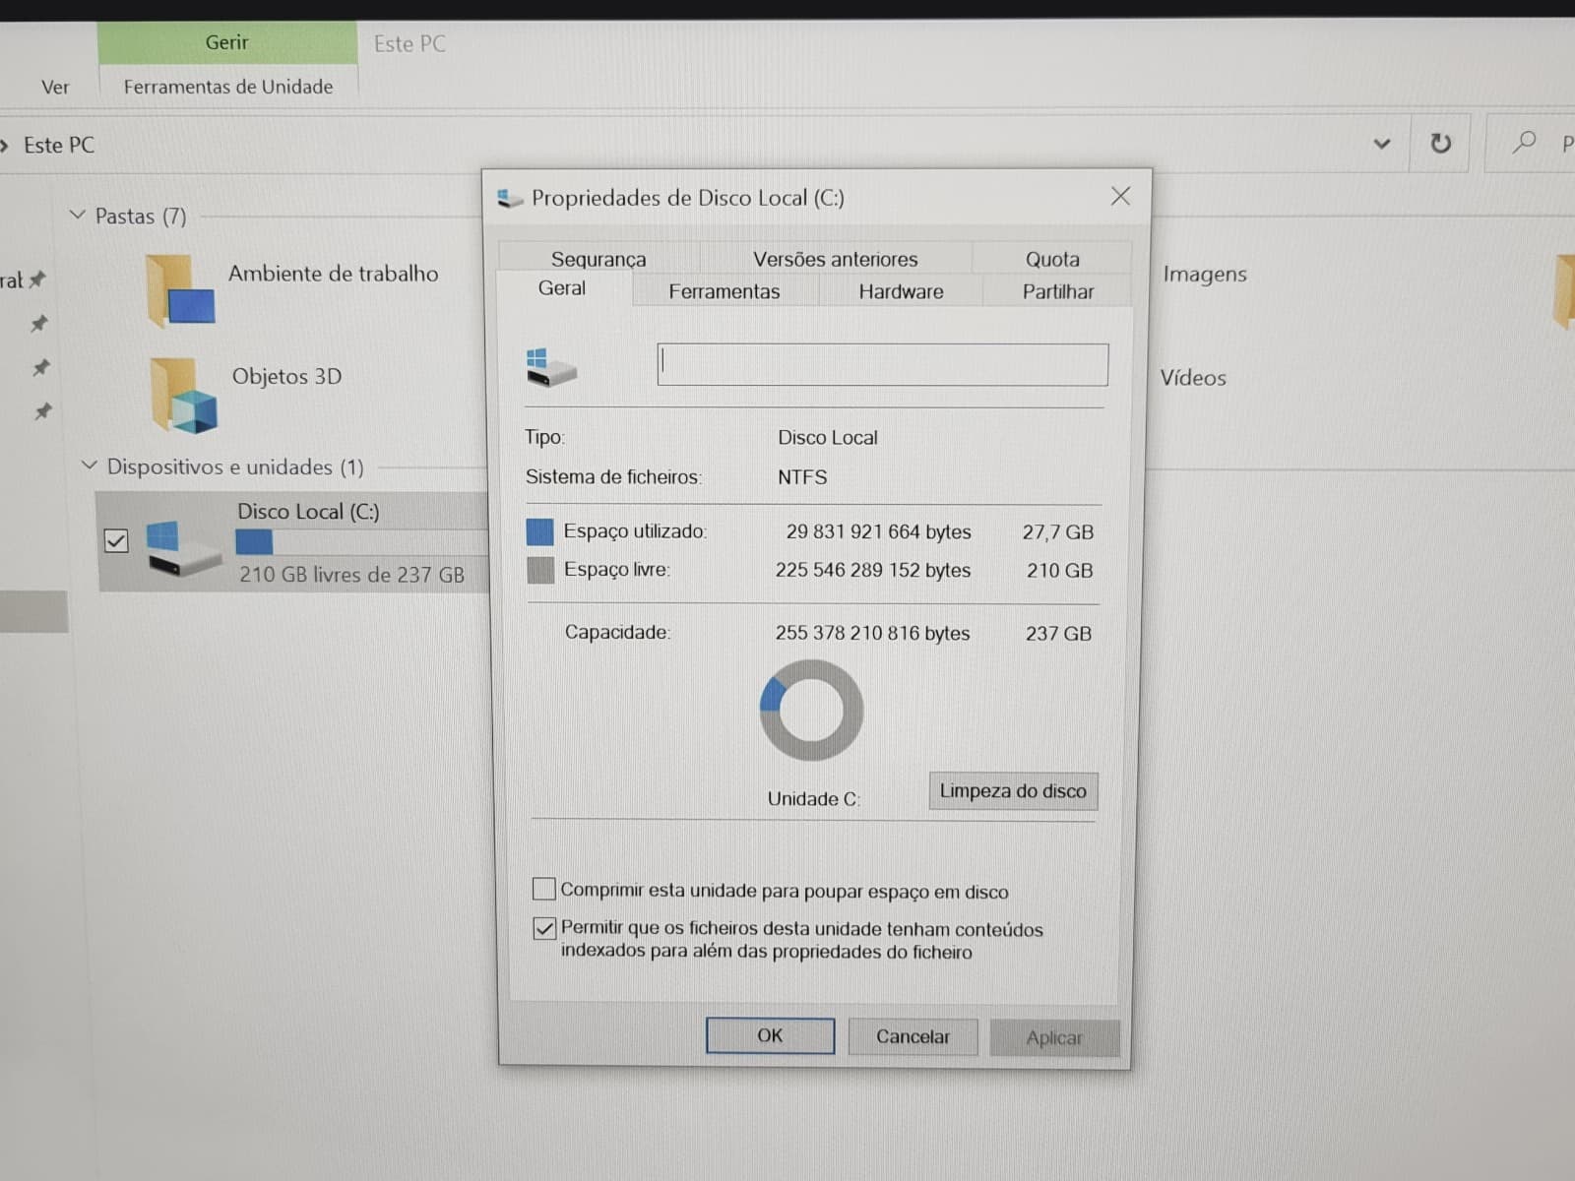
Task: Collapse the Pastas (7) group
Action: [x=78, y=215]
